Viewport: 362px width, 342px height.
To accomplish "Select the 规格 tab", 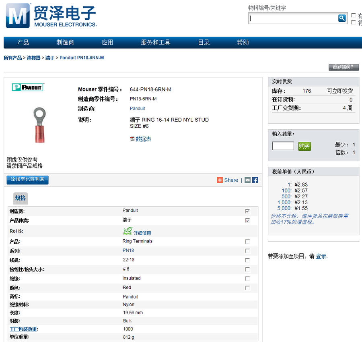I will tap(21, 198).
